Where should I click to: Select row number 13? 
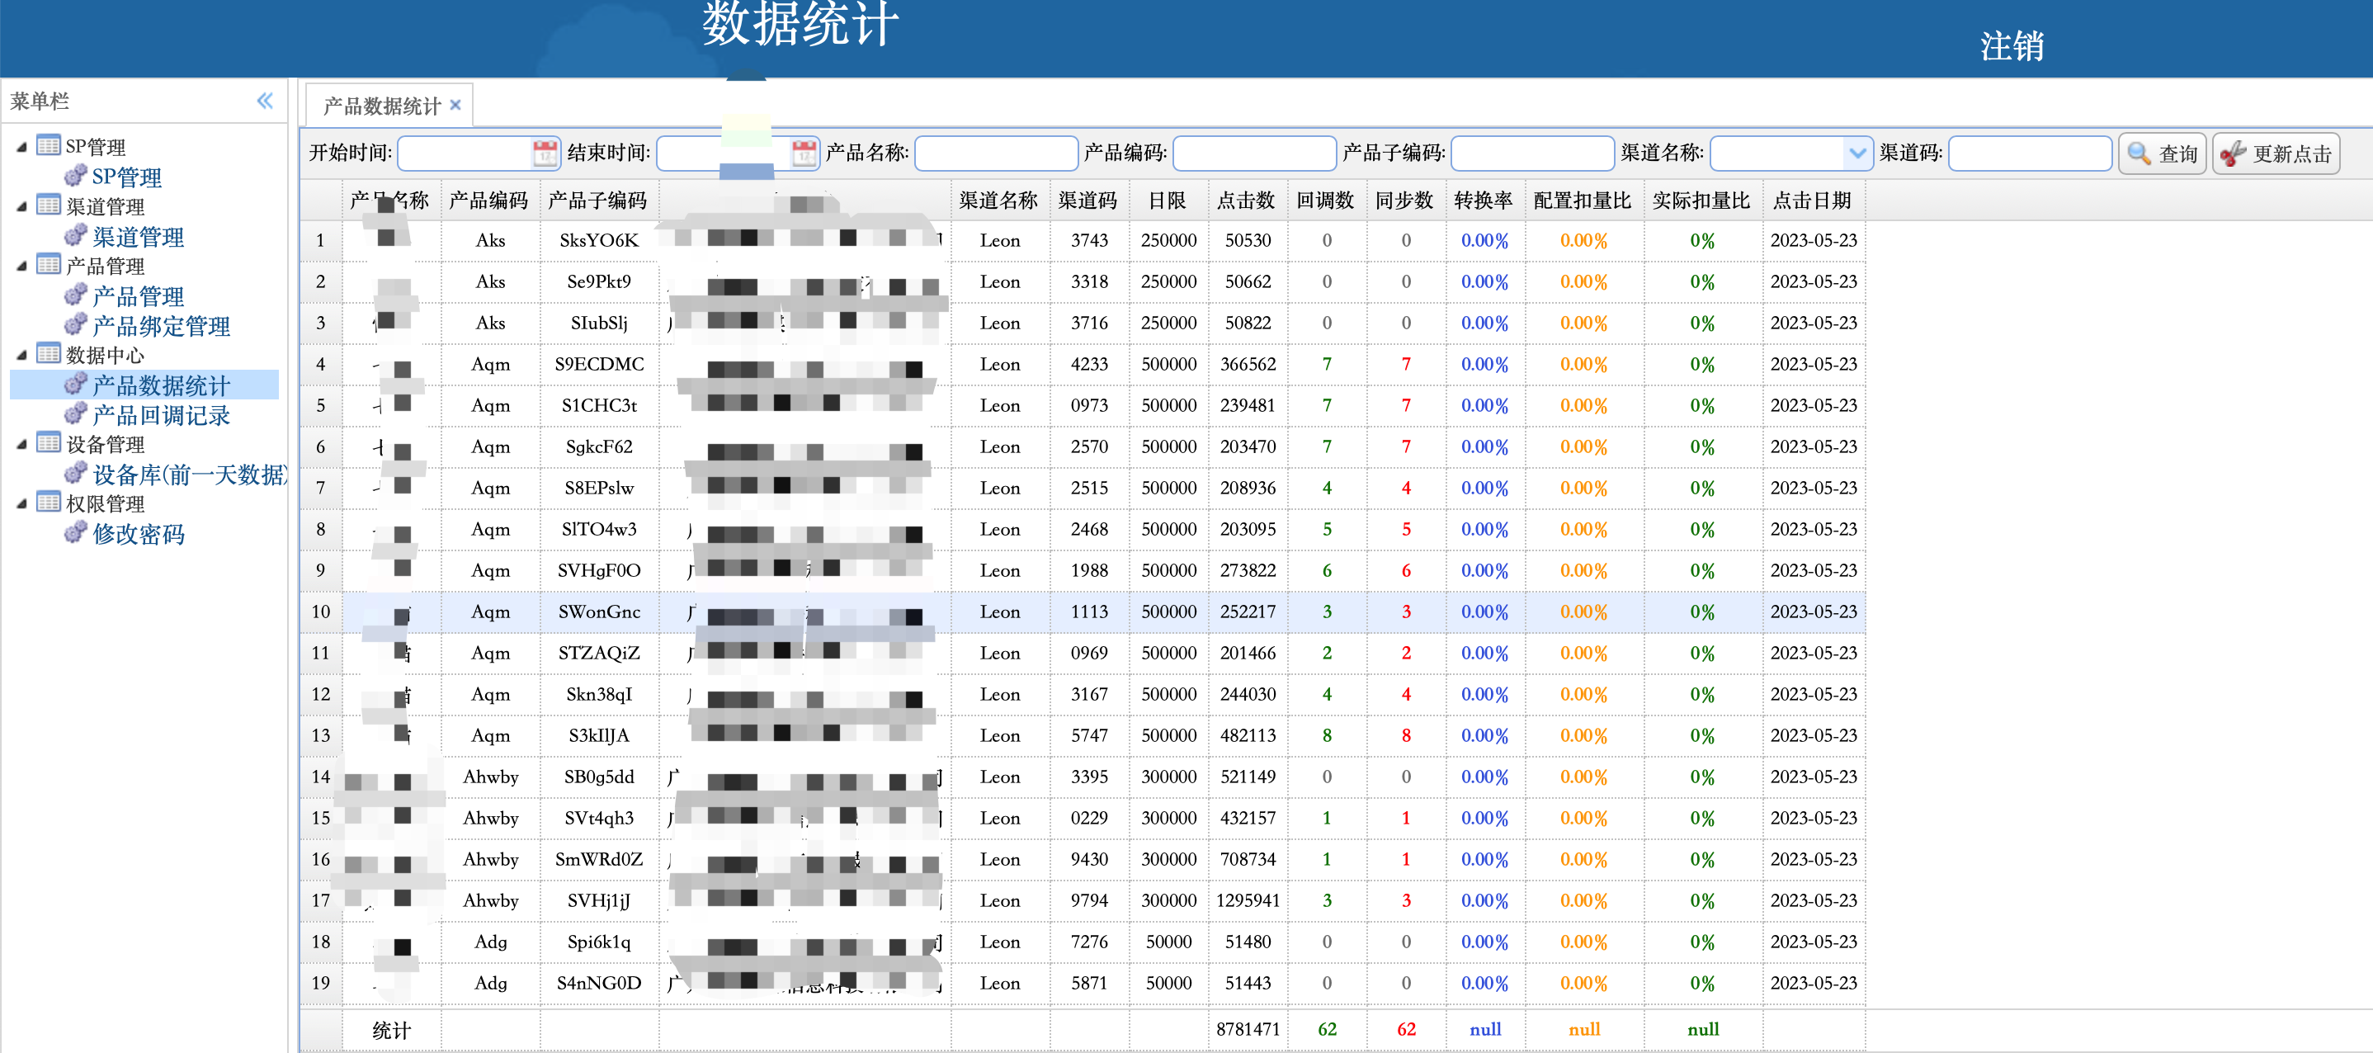[x=321, y=736]
